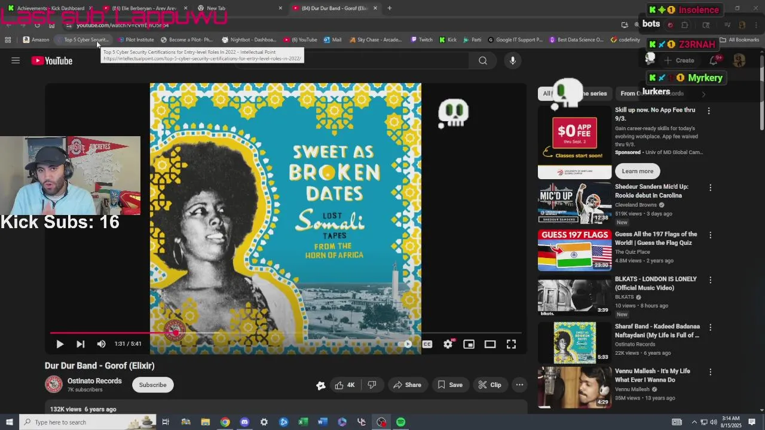Save video to a playlist

(x=450, y=385)
